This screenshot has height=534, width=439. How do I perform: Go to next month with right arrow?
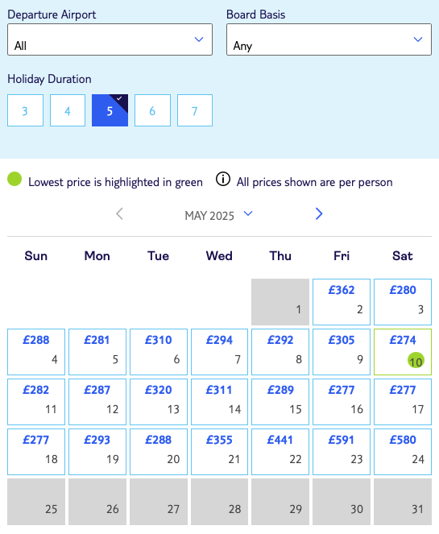point(319,214)
